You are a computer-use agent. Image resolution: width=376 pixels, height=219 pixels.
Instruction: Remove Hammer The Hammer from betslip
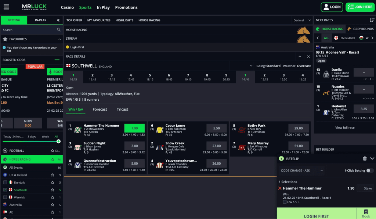point(280,188)
